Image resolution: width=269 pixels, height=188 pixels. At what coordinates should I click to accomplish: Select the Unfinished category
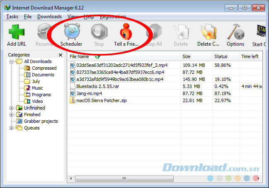point(34,108)
